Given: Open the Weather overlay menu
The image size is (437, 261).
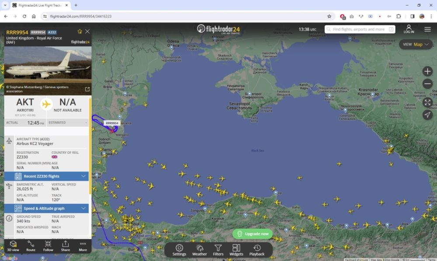Looking at the screenshot, I should pos(200,249).
